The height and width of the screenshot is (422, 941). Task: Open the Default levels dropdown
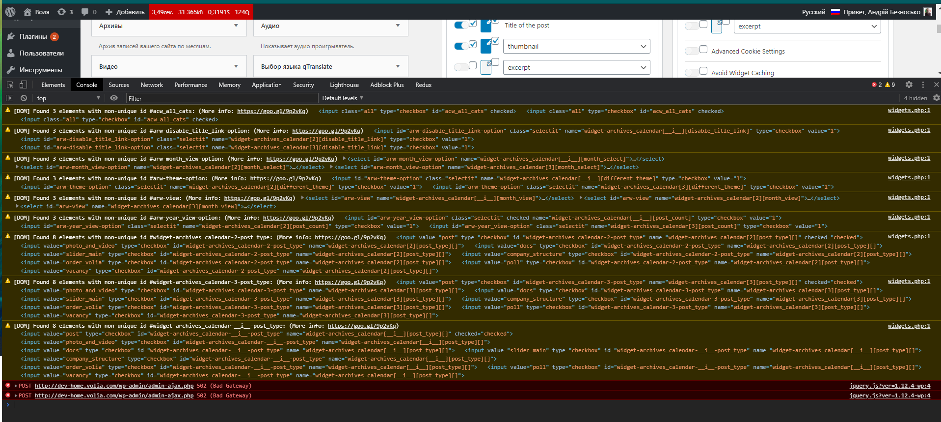[x=343, y=98]
